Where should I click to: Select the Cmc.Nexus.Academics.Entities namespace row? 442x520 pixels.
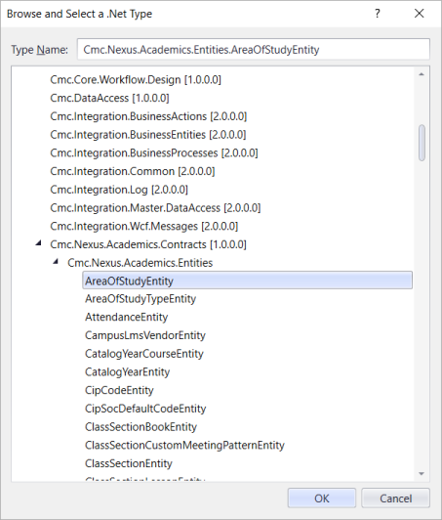tap(141, 263)
